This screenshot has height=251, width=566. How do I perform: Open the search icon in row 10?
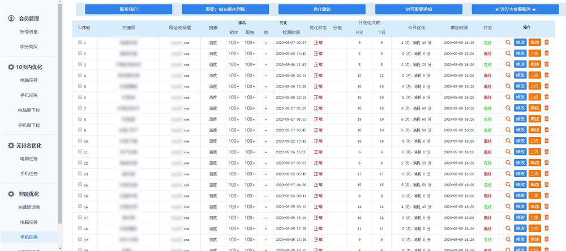508,140
